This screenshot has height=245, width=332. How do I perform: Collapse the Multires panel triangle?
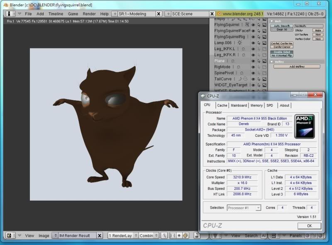point(272,62)
